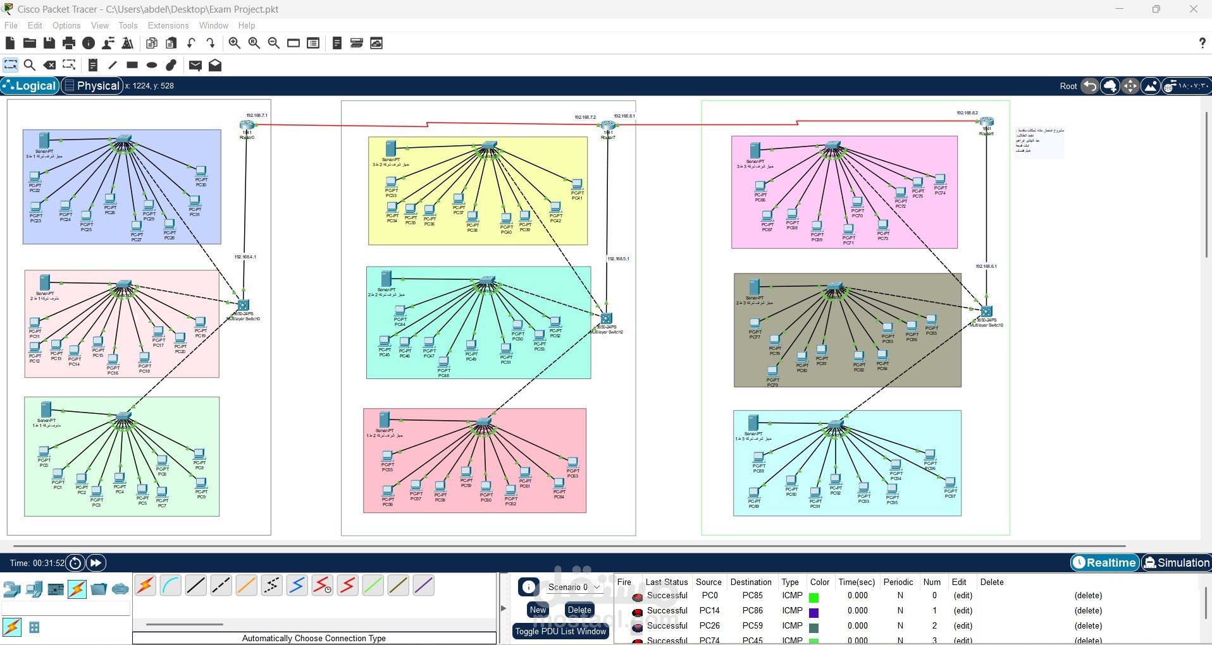1212x645 pixels.
Task: Select the Add Complex PDU open envelope
Action: [215, 65]
